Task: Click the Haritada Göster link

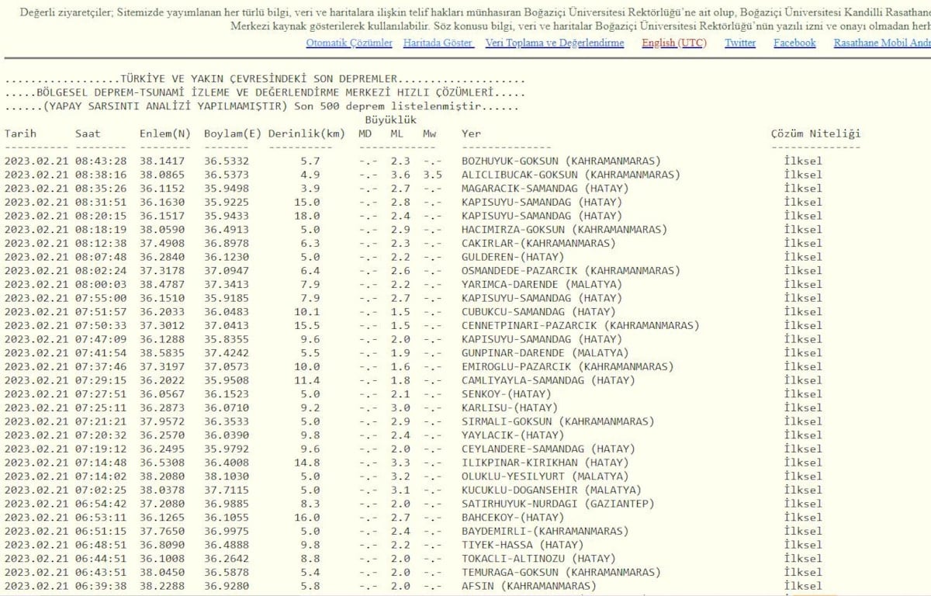Action: [438, 43]
